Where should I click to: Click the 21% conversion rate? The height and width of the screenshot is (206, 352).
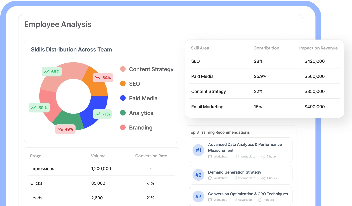tap(150, 198)
